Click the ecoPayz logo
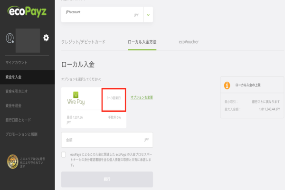 click(x=27, y=11)
